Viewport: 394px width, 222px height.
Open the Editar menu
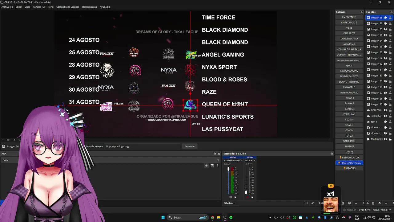(x=18, y=7)
